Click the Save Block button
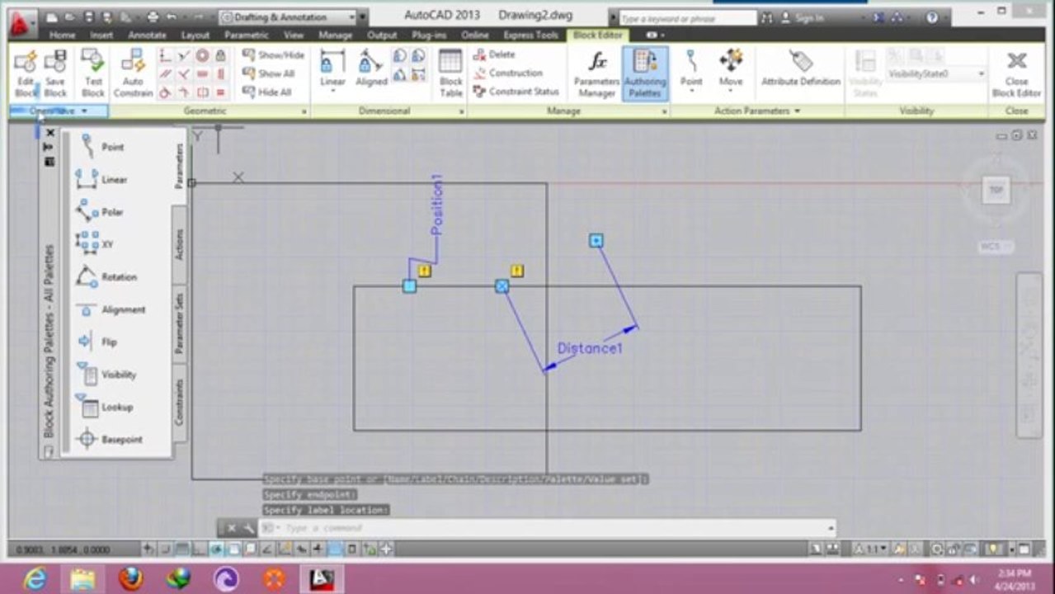1055x594 pixels. (x=55, y=73)
